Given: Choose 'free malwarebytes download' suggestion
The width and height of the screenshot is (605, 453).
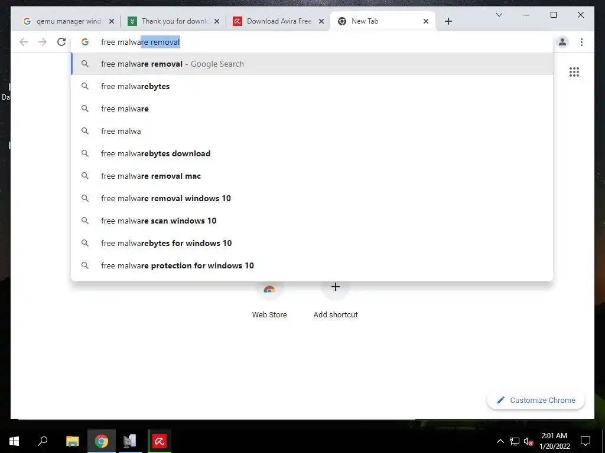Looking at the screenshot, I should click(x=312, y=153).
